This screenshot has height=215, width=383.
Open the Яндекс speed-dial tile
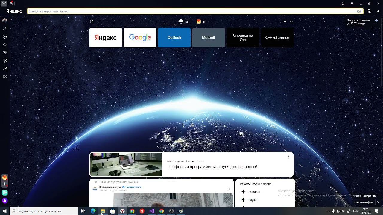click(x=106, y=38)
